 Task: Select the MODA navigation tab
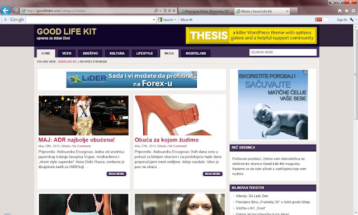169,54
